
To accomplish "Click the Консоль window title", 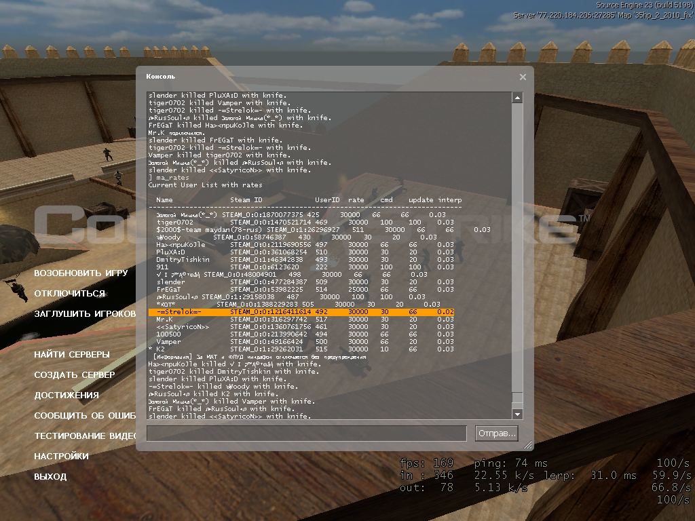I will coord(160,77).
